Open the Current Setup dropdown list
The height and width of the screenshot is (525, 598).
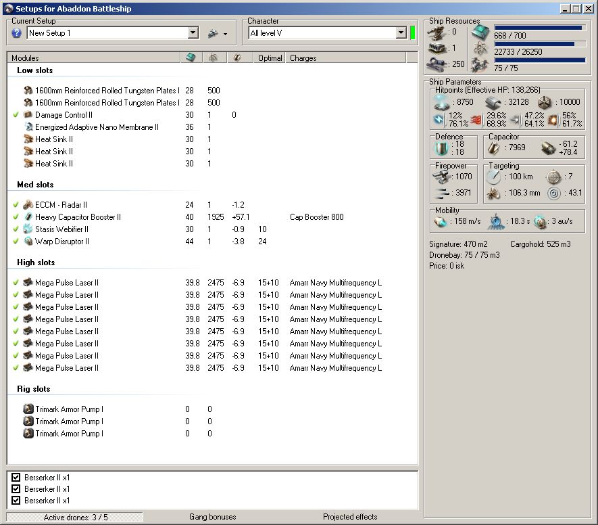click(193, 33)
